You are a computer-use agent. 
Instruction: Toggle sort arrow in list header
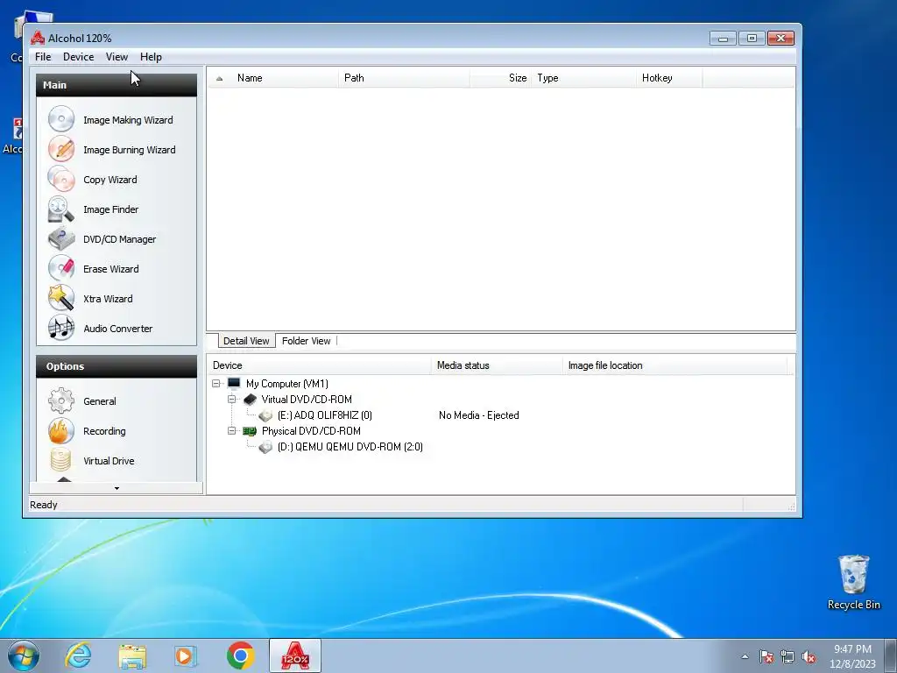tap(219, 78)
